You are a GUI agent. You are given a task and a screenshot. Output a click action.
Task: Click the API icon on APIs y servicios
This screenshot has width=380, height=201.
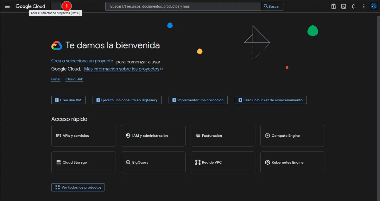[59, 135]
